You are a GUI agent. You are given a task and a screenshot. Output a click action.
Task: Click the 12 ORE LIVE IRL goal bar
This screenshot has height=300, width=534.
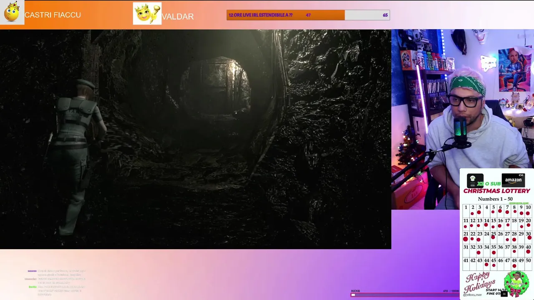pos(308,15)
